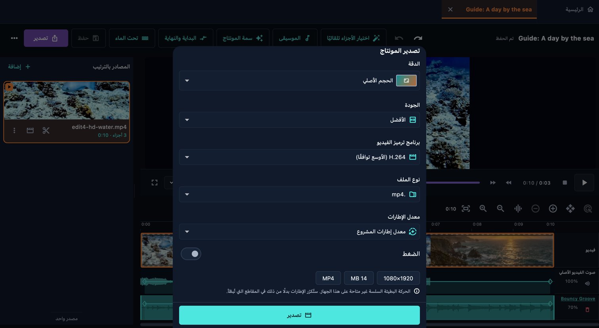Image resolution: width=599 pixels, height=328 pixels.
Task: Click the circled minus icon in timeline tools
Action: coord(535,209)
